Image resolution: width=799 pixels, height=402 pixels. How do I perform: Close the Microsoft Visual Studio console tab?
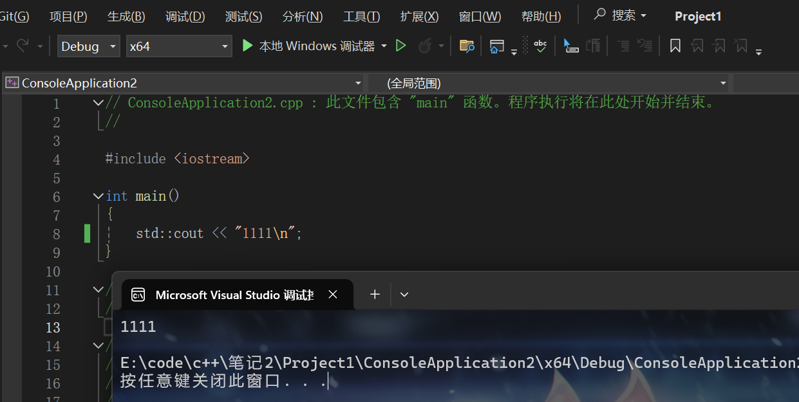tap(332, 295)
